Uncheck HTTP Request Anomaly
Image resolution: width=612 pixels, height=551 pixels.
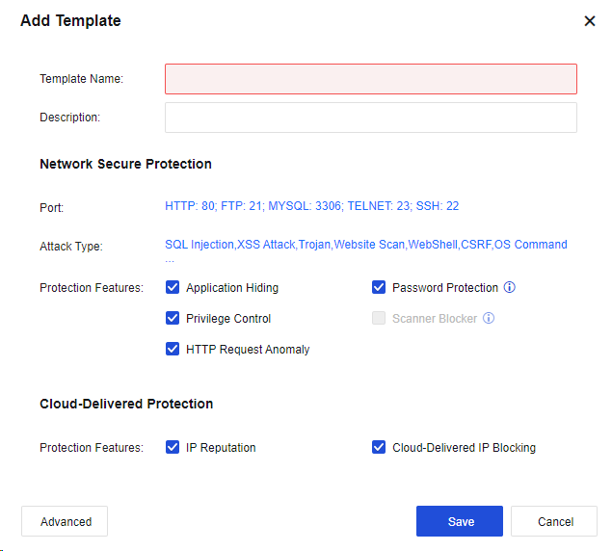(173, 349)
